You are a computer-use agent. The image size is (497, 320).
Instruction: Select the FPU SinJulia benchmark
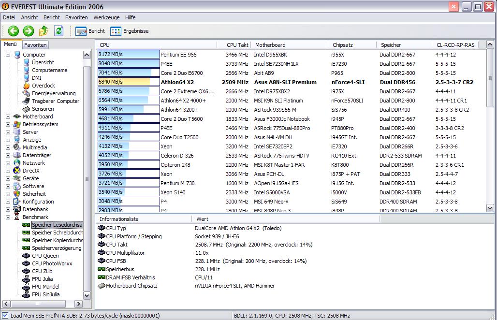click(45, 294)
